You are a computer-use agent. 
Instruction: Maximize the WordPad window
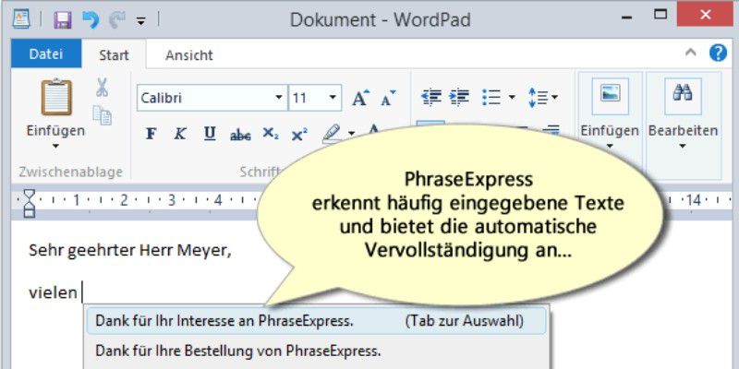click(x=660, y=15)
